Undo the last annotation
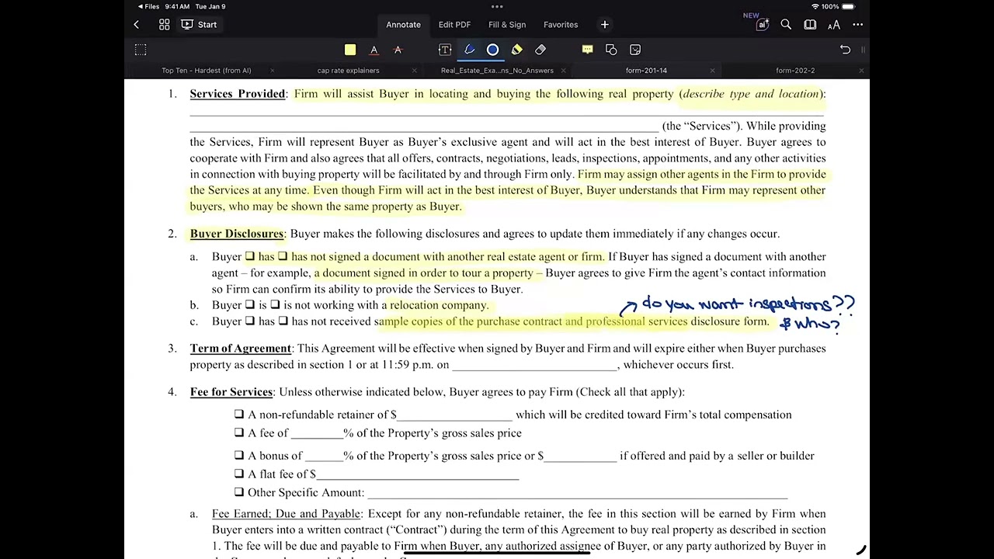The width and height of the screenshot is (994, 559). [x=845, y=50]
